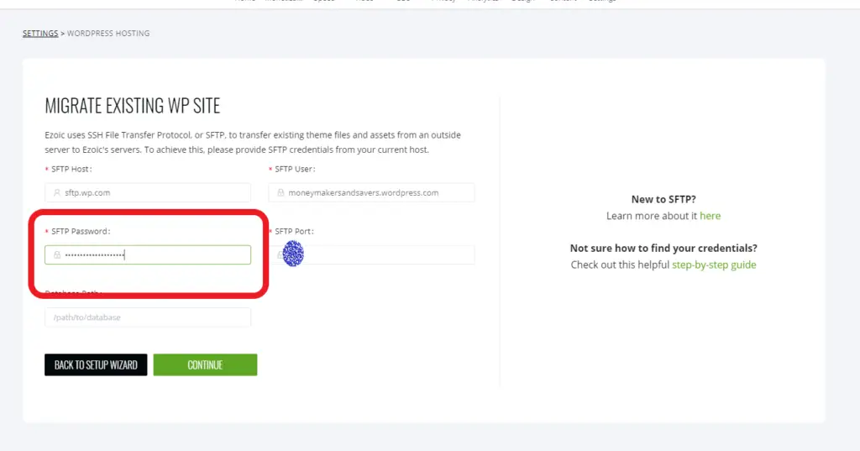Focus the SFTP User input field
Viewport: 860px width, 451px height.
pyautogui.click(x=371, y=192)
